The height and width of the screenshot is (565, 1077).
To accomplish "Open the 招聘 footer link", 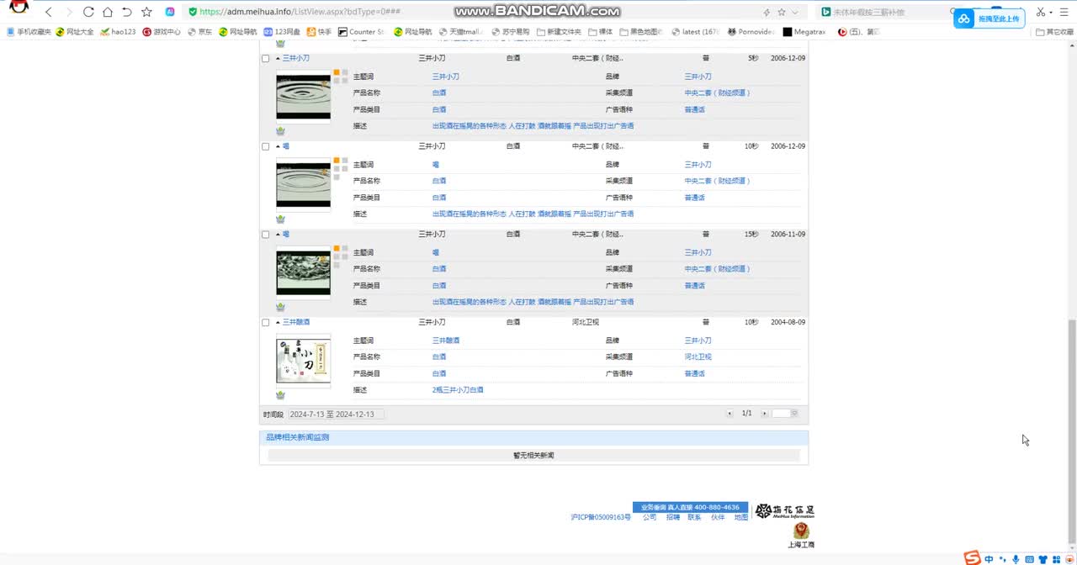I will pyautogui.click(x=673, y=518).
